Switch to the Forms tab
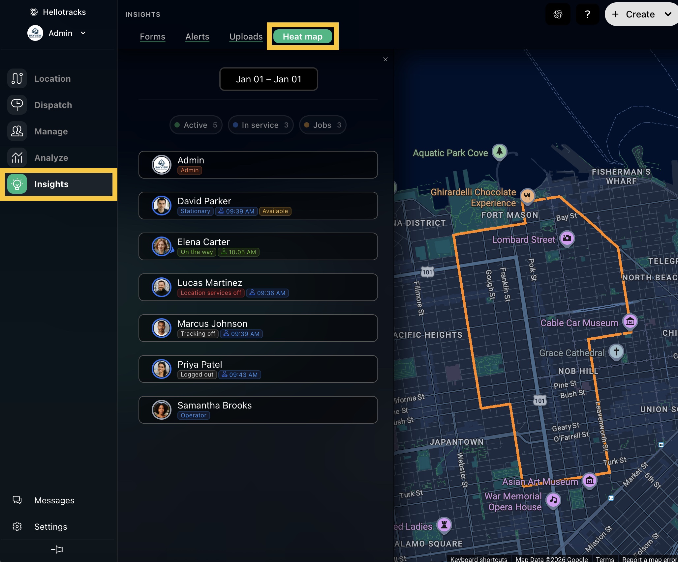This screenshot has height=562, width=678. click(x=152, y=37)
